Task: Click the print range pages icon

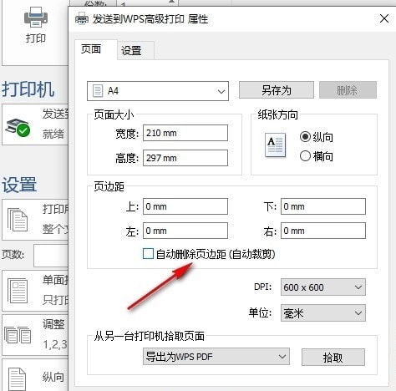Action: 18,220
